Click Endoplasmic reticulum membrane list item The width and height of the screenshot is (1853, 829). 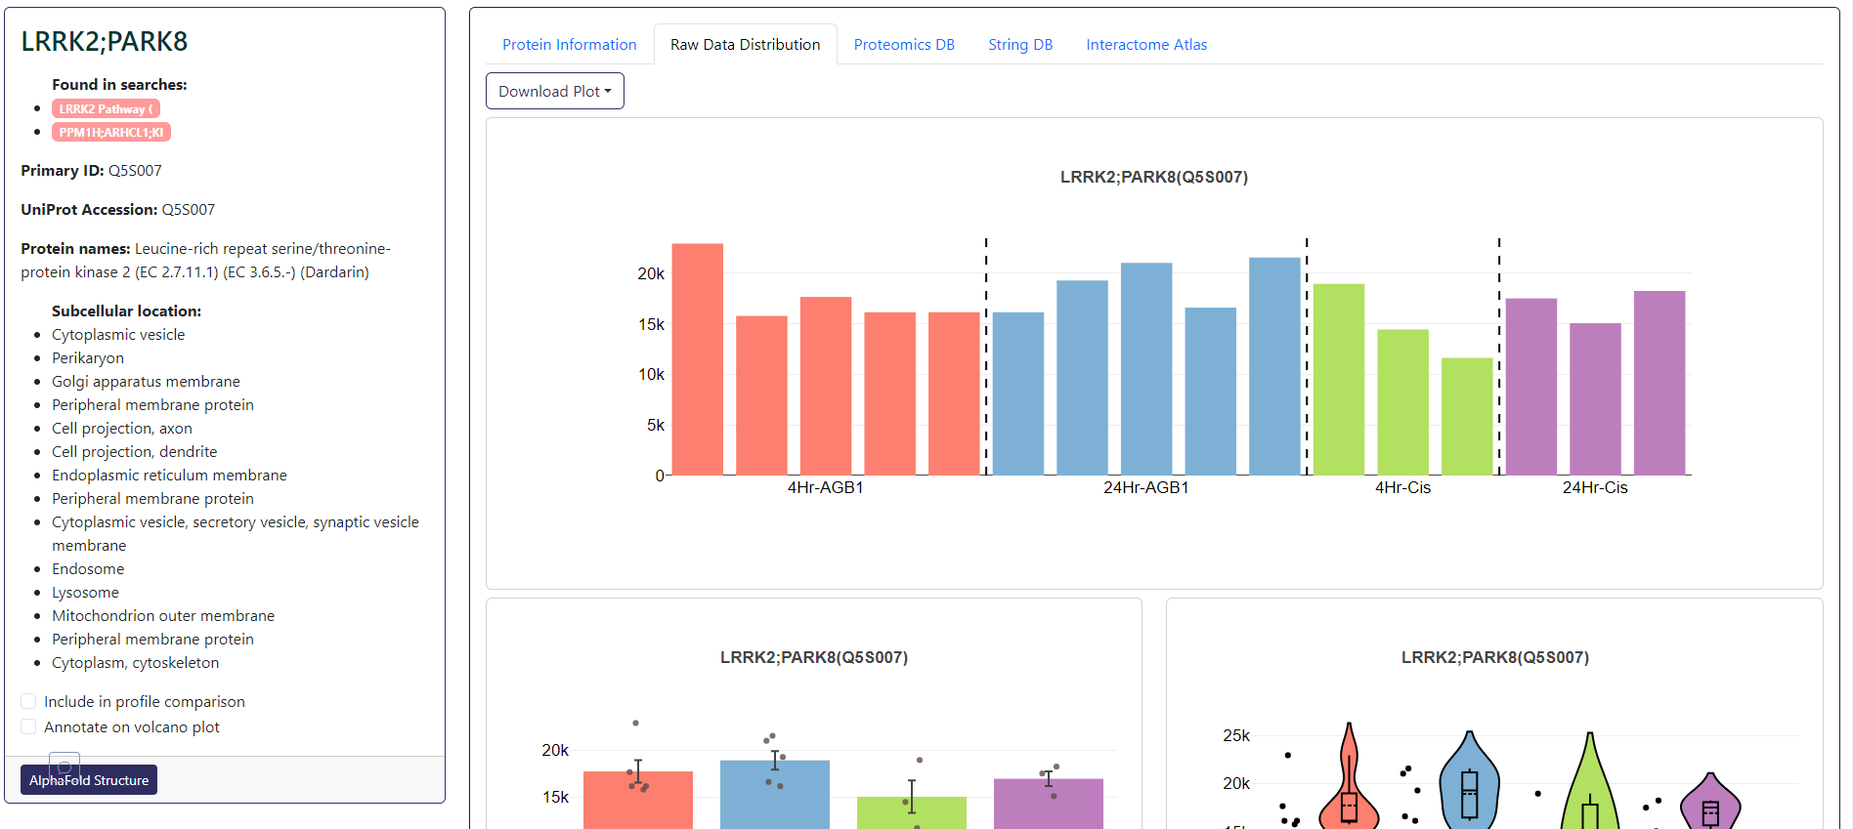coord(169,476)
